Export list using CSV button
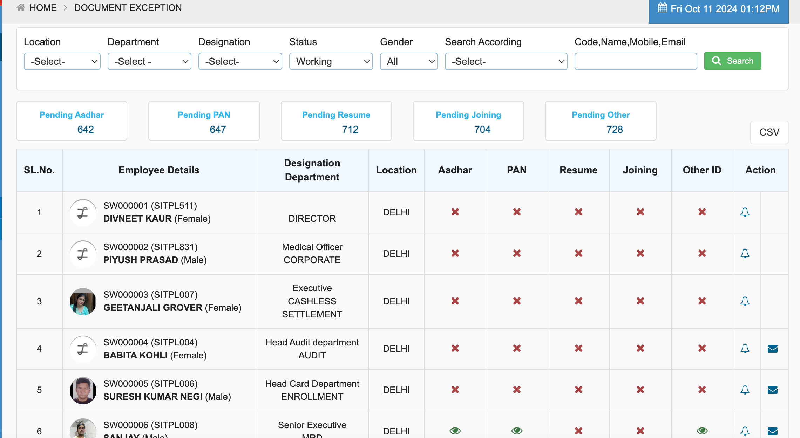 coord(769,132)
